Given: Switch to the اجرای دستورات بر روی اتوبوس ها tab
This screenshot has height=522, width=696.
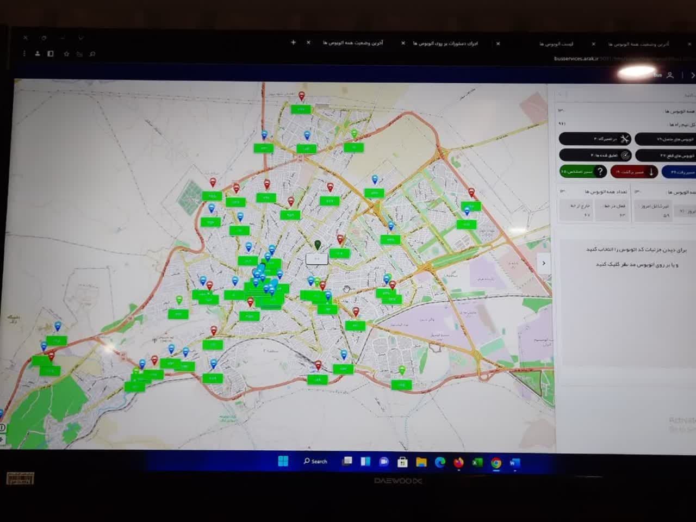Looking at the screenshot, I should 445,43.
